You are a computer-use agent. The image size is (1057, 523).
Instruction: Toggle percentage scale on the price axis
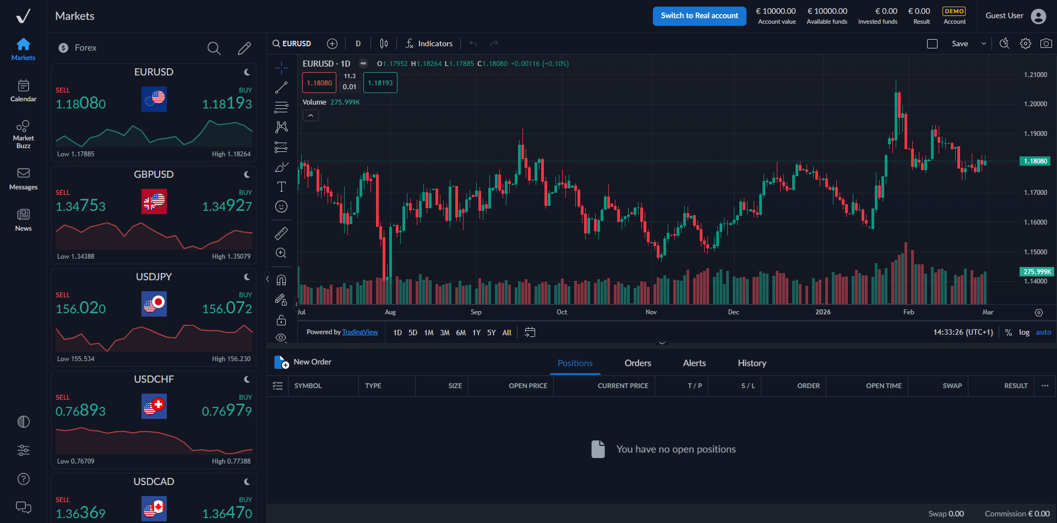[1008, 332]
